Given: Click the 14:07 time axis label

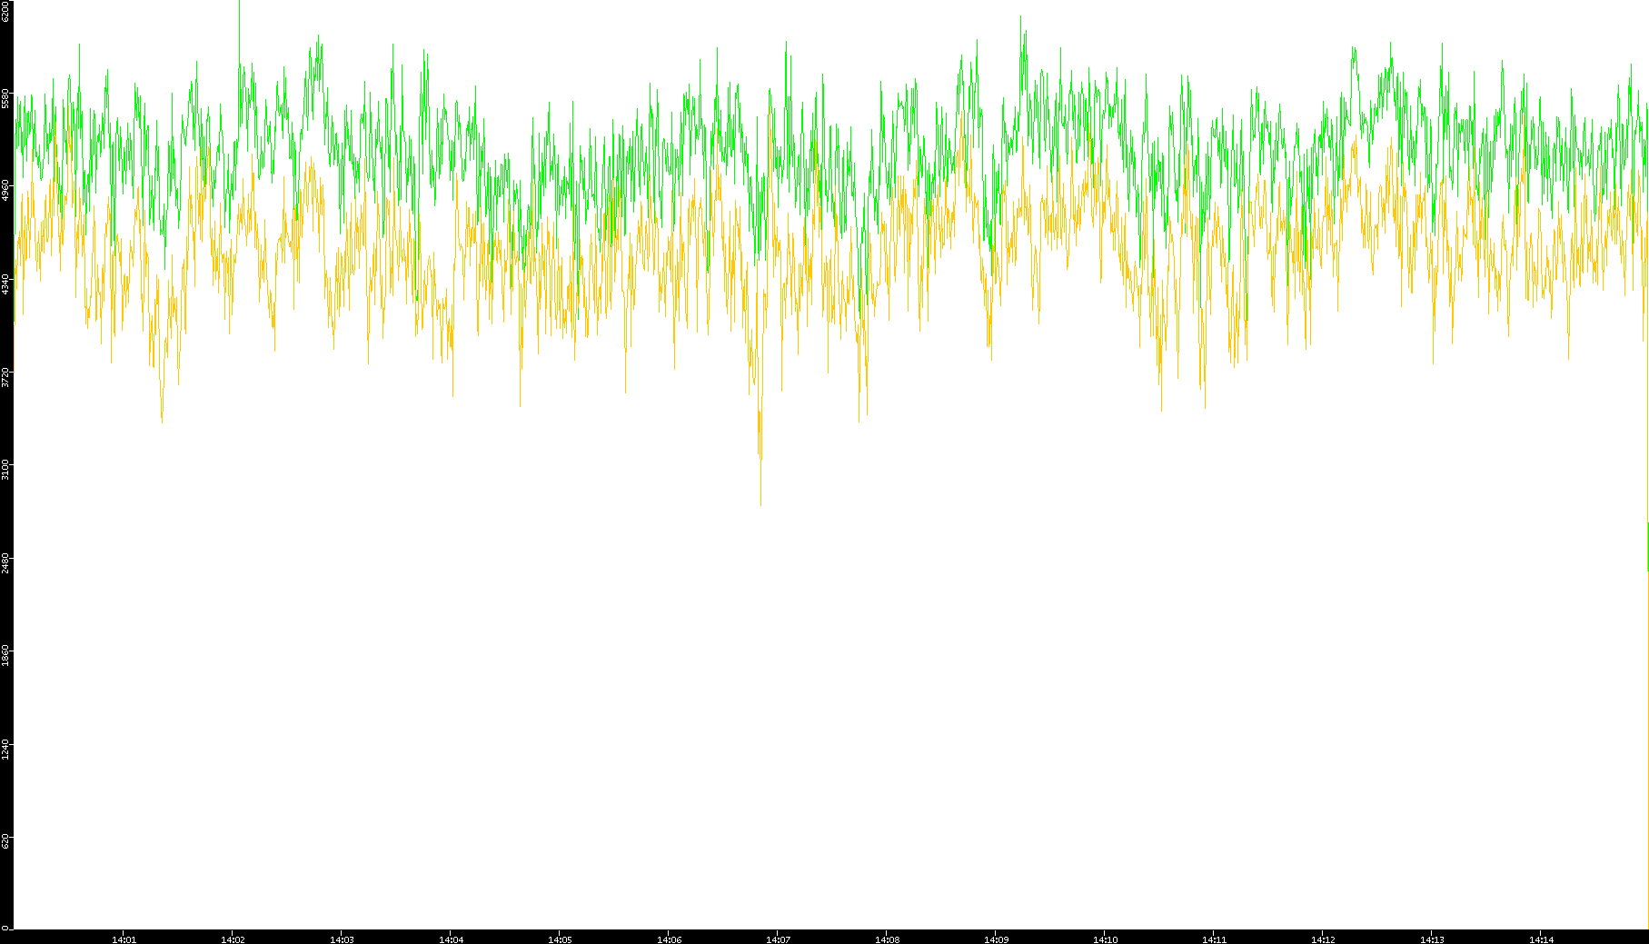Looking at the screenshot, I should pos(778,939).
